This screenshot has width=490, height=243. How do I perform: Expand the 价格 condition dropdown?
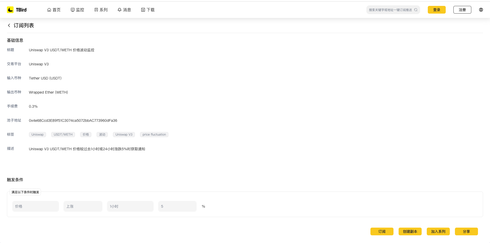[x=36, y=206]
